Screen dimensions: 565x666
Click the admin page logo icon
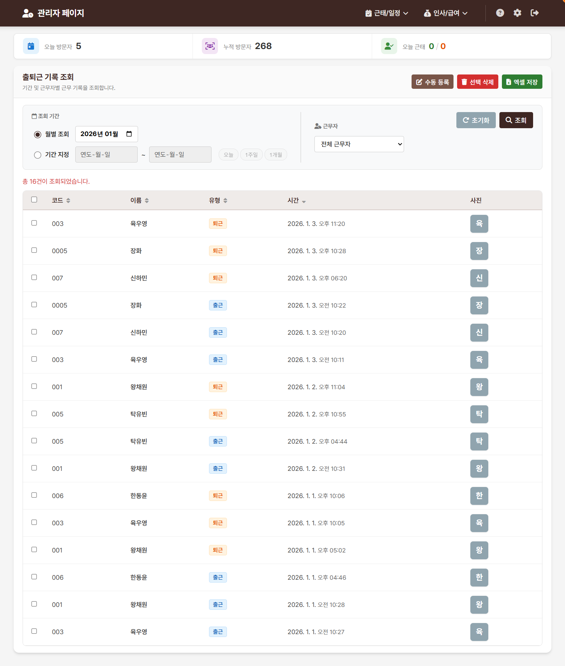point(28,13)
